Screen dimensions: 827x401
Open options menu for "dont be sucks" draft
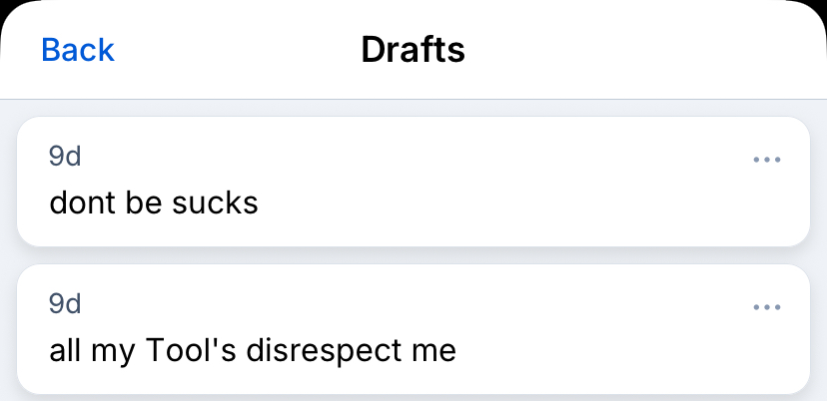[766, 160]
